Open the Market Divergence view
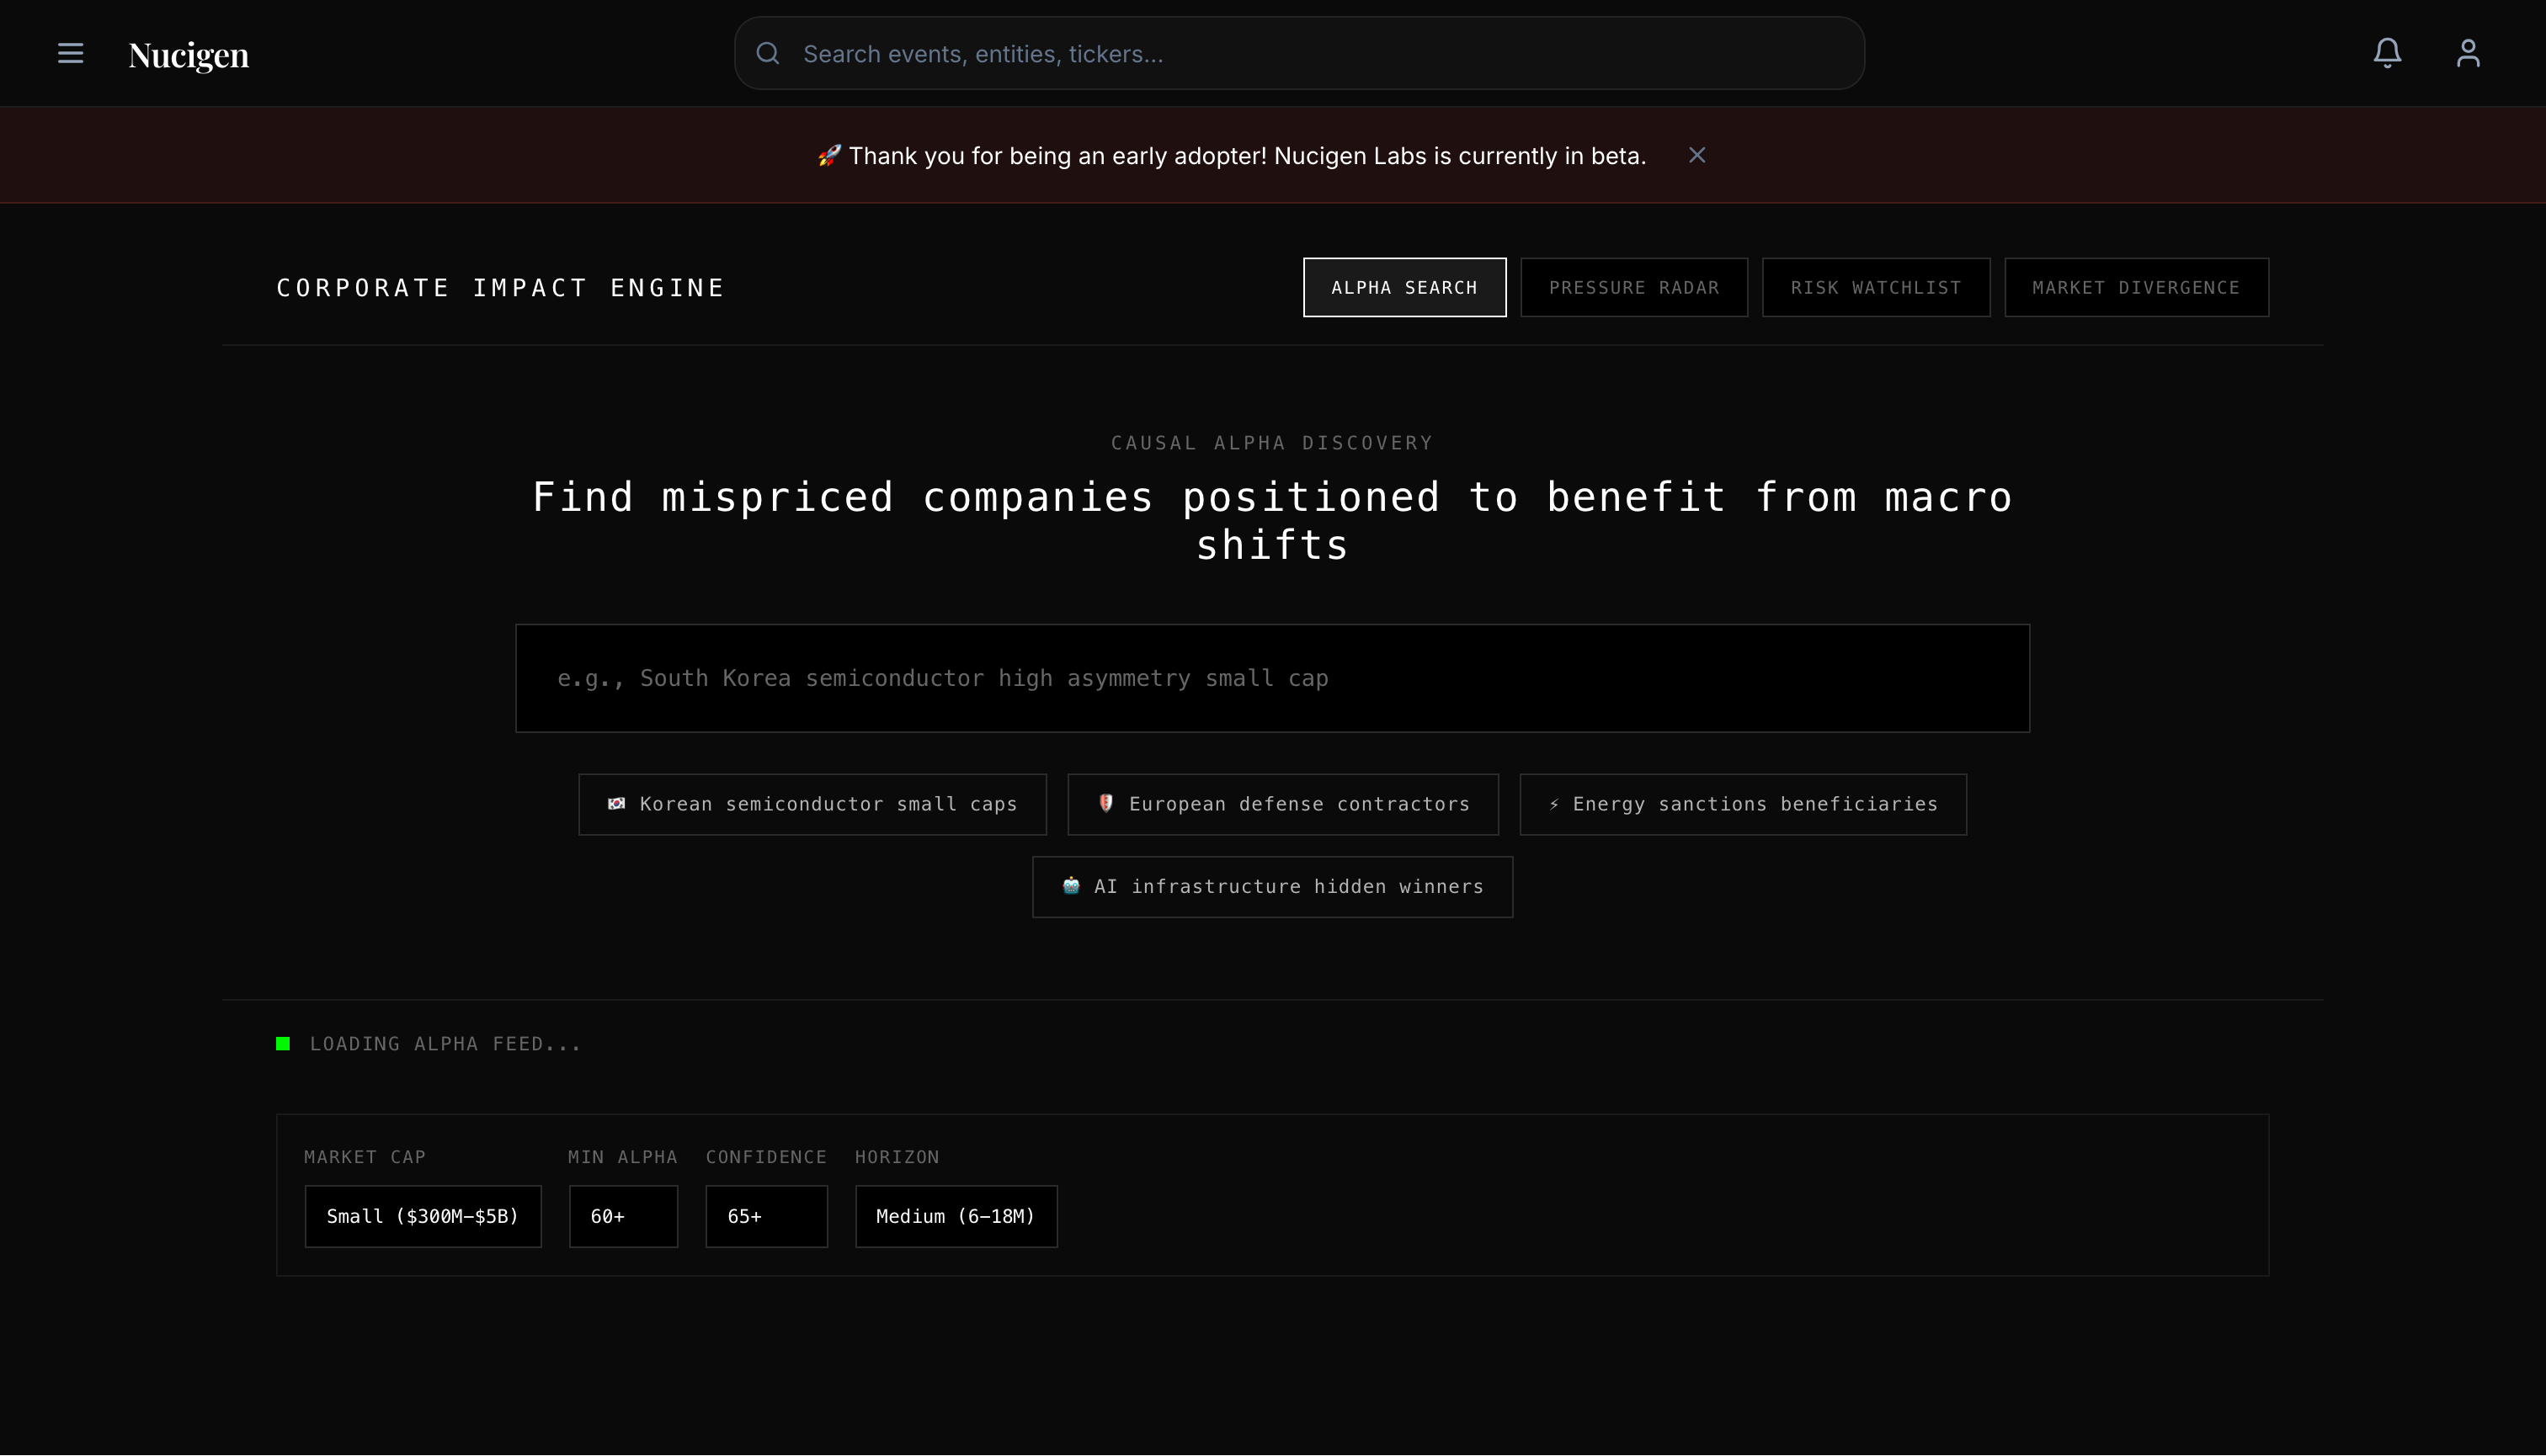This screenshot has width=2546, height=1456. pos(2137,287)
